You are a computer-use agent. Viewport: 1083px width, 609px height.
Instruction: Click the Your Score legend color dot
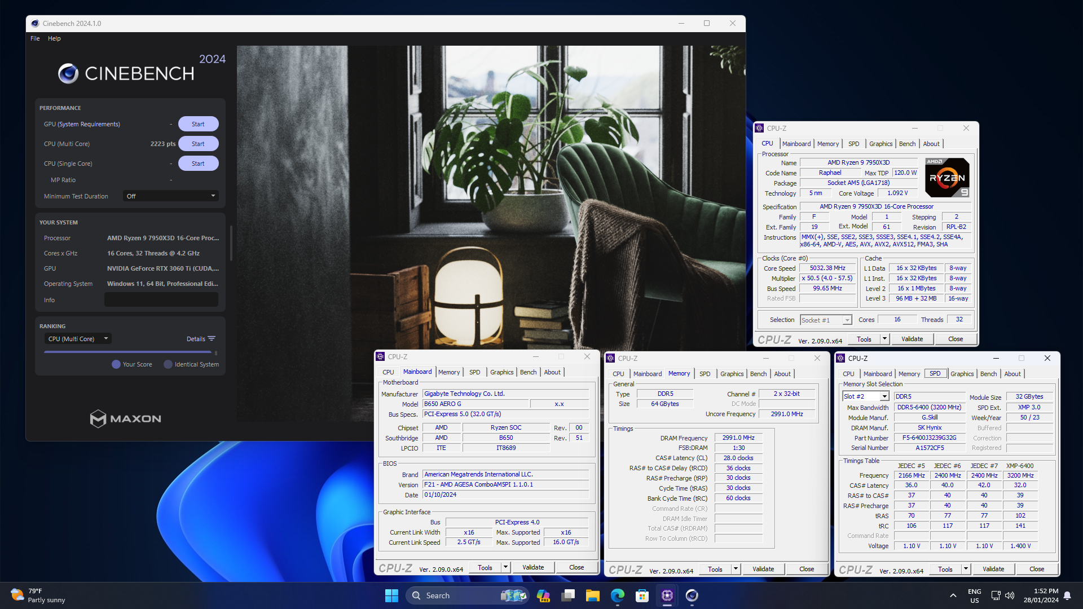tap(116, 364)
